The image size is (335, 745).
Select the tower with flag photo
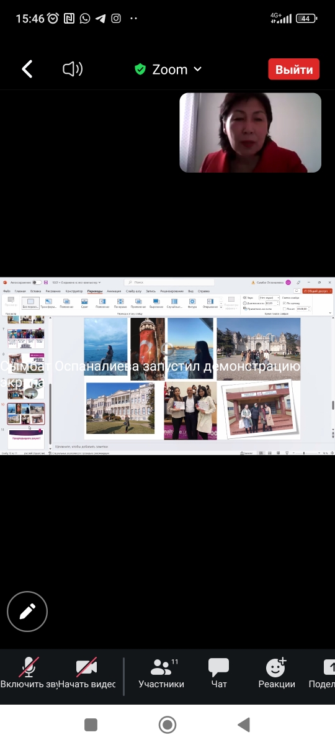tap(148, 348)
